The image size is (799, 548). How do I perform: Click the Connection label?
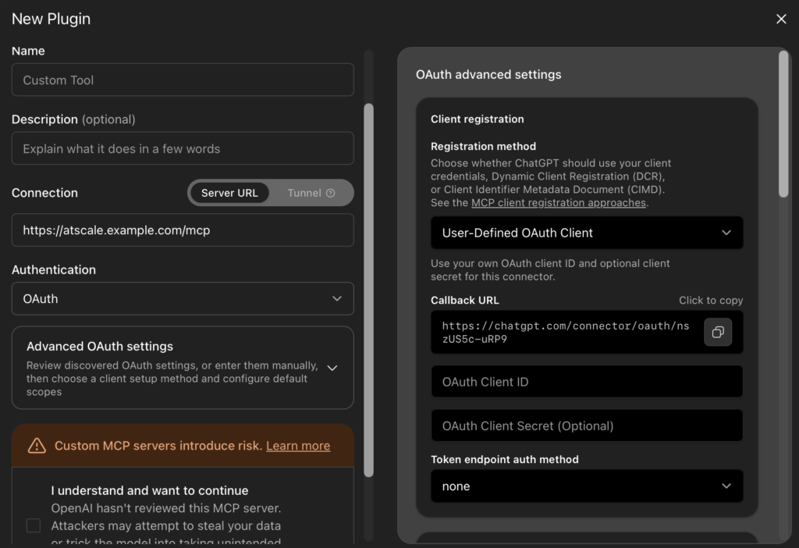tap(44, 193)
